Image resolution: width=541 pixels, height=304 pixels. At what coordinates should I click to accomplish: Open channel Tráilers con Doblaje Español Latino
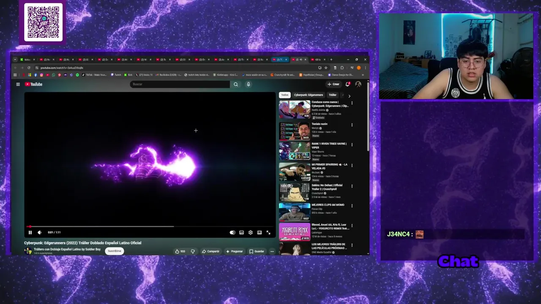(x=67, y=249)
